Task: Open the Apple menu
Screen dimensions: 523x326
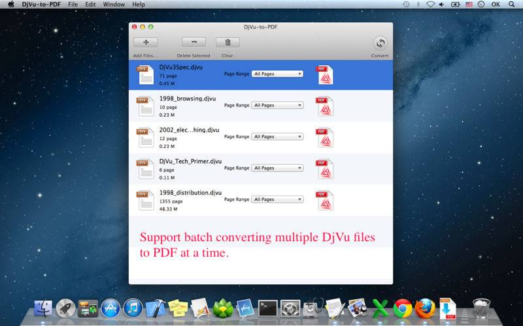Action: 11,5
